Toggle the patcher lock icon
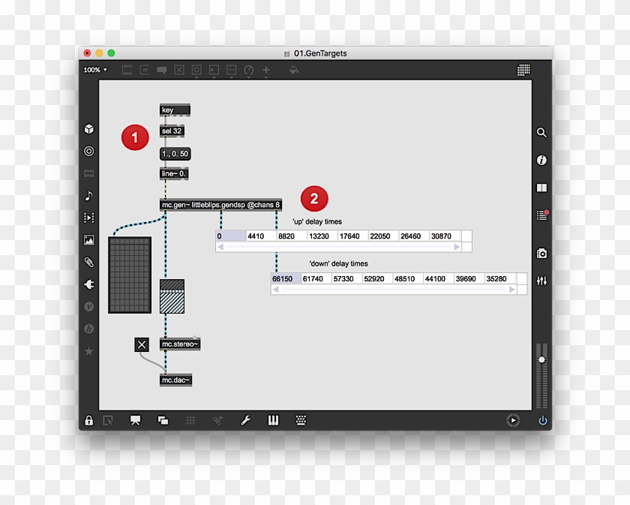Image resolution: width=630 pixels, height=505 pixels. (88, 420)
